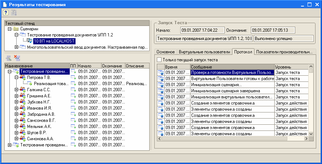Open the Виртуальные пользователи tab
322x164 pixels.
[x=204, y=52]
